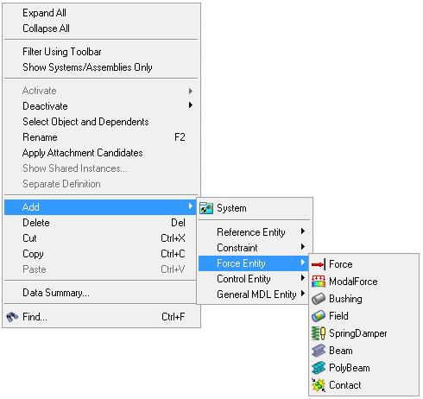Screen dimensions: 423x399
Task: Select the ModalForce icon
Action: (319, 282)
